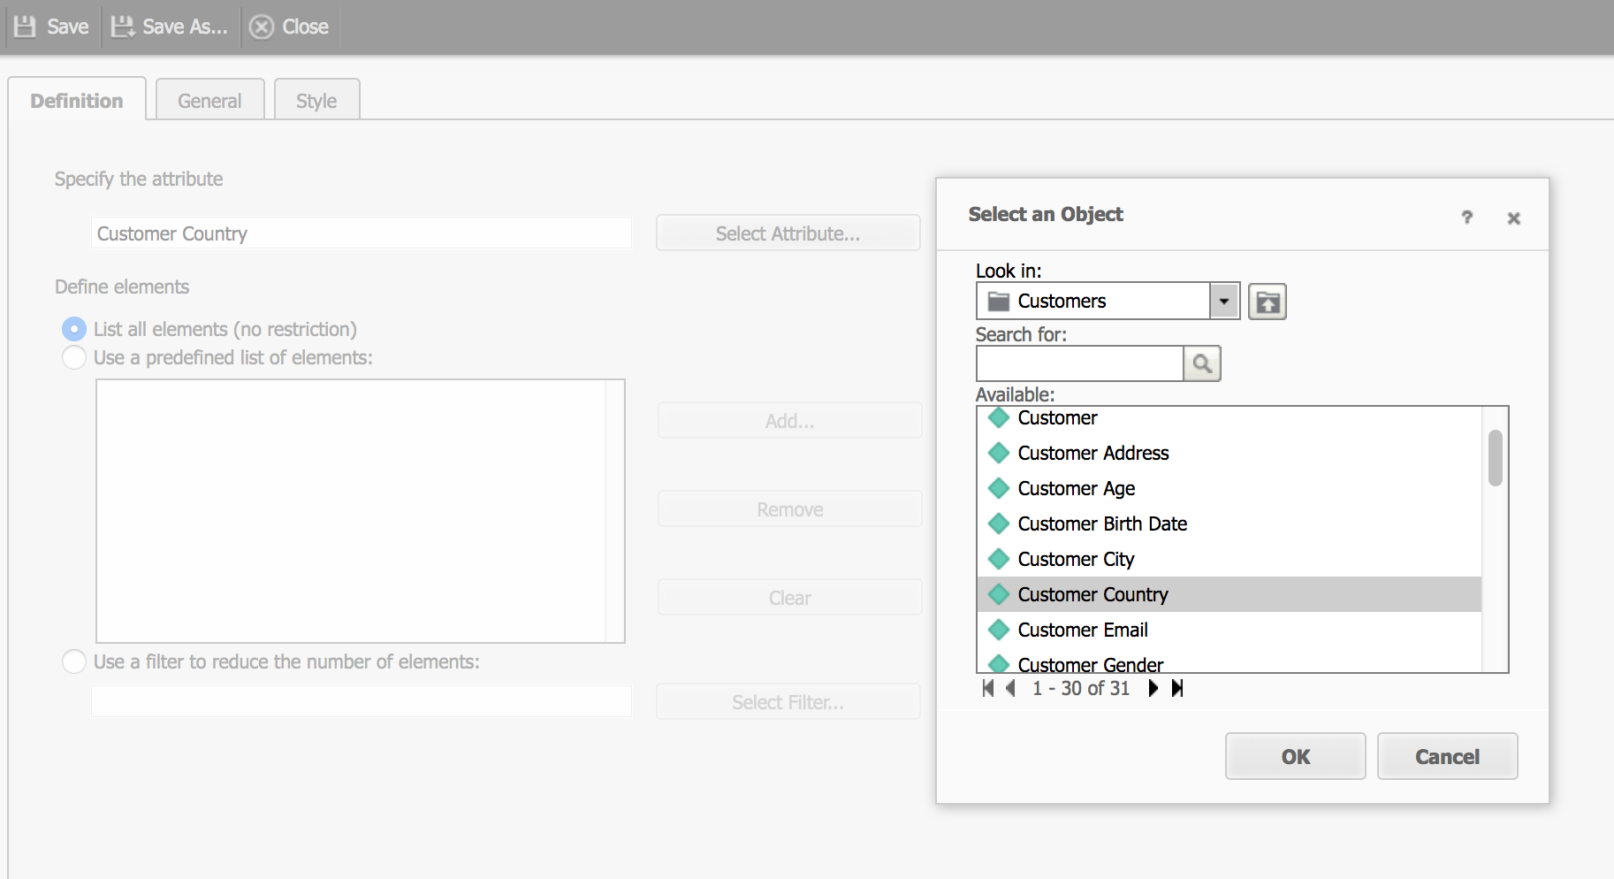Click the Search for text field

click(x=1079, y=363)
